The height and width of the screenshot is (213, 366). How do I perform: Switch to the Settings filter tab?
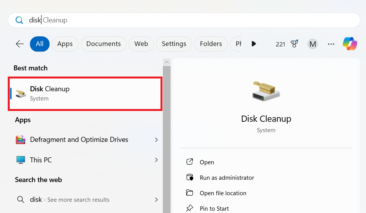(174, 44)
